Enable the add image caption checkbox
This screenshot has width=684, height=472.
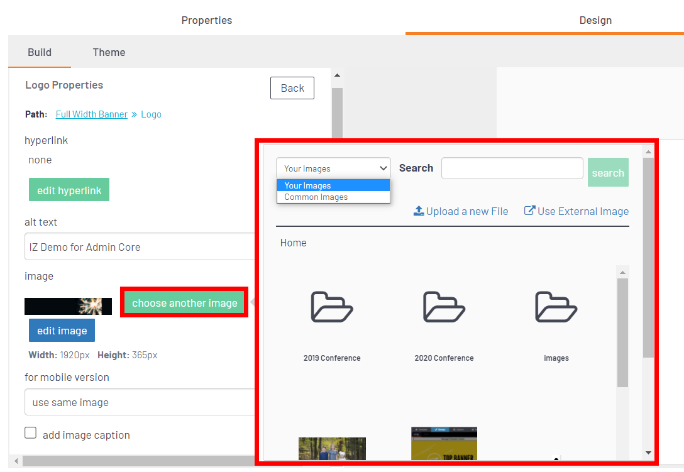tap(30, 433)
